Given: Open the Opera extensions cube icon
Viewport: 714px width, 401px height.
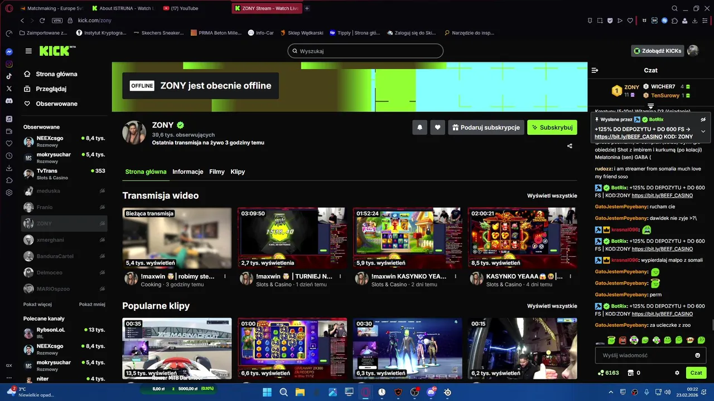Looking at the screenshot, I should (674, 21).
